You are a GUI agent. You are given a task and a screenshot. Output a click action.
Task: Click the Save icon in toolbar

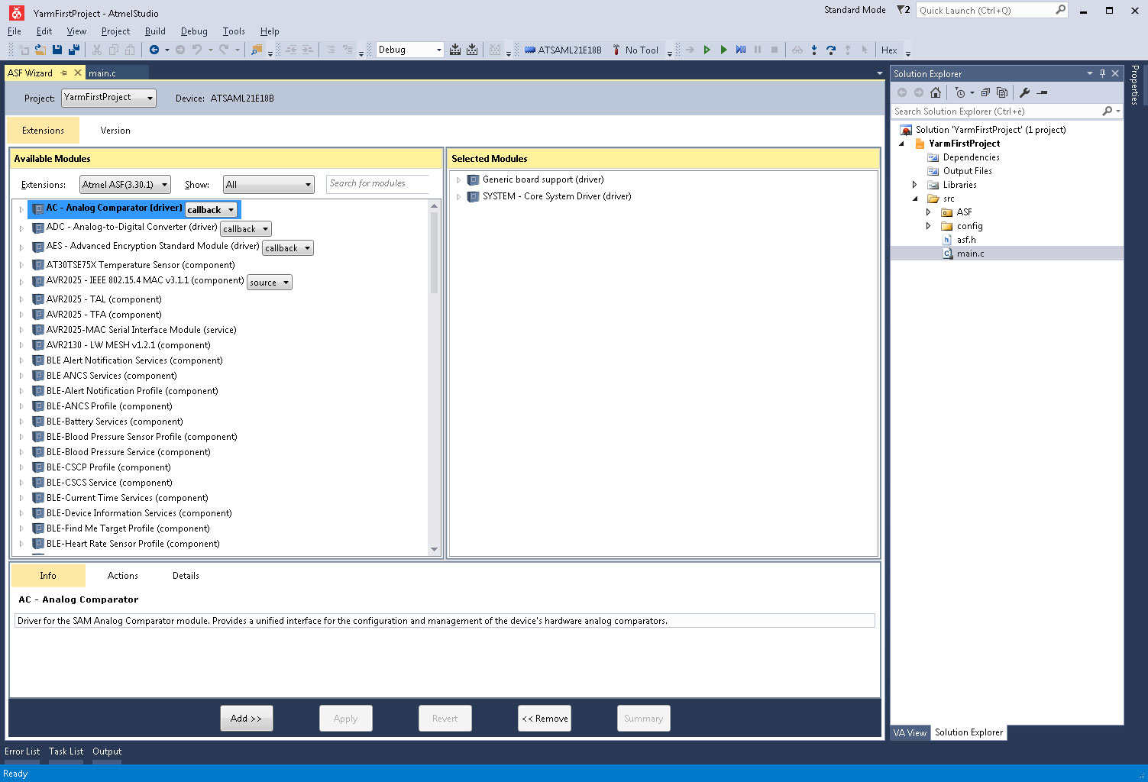click(57, 50)
